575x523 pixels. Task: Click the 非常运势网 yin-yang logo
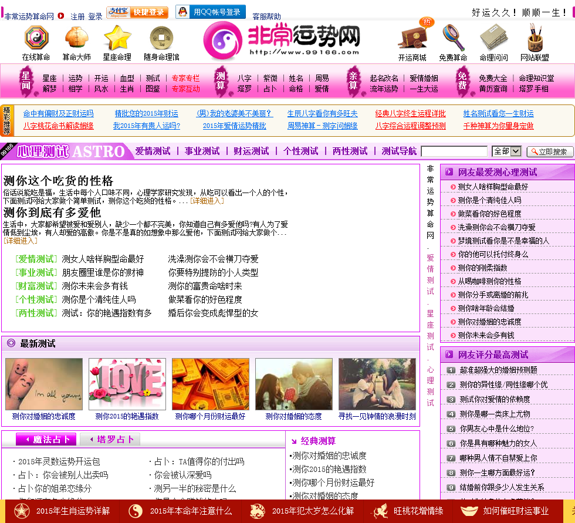(x=223, y=41)
